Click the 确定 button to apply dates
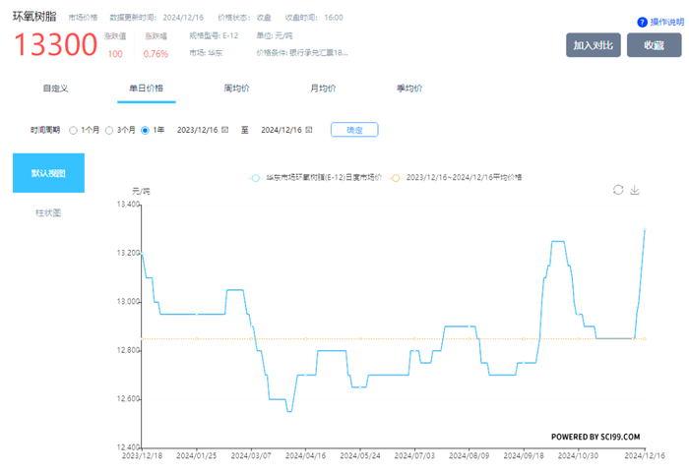689x473 pixels. pyautogui.click(x=354, y=130)
